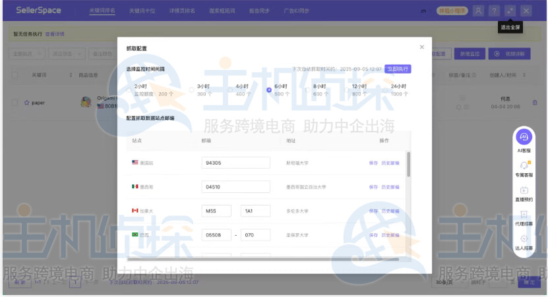Screen dimensions: 548x297
Task: Click the horizontal scrollbar under the postcode table
Action: coord(264,259)
